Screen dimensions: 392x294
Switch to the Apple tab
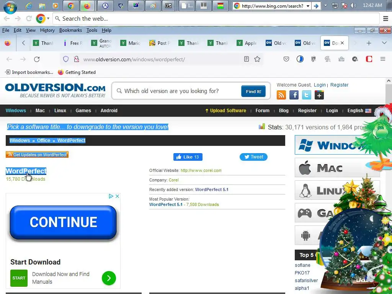coord(247,43)
